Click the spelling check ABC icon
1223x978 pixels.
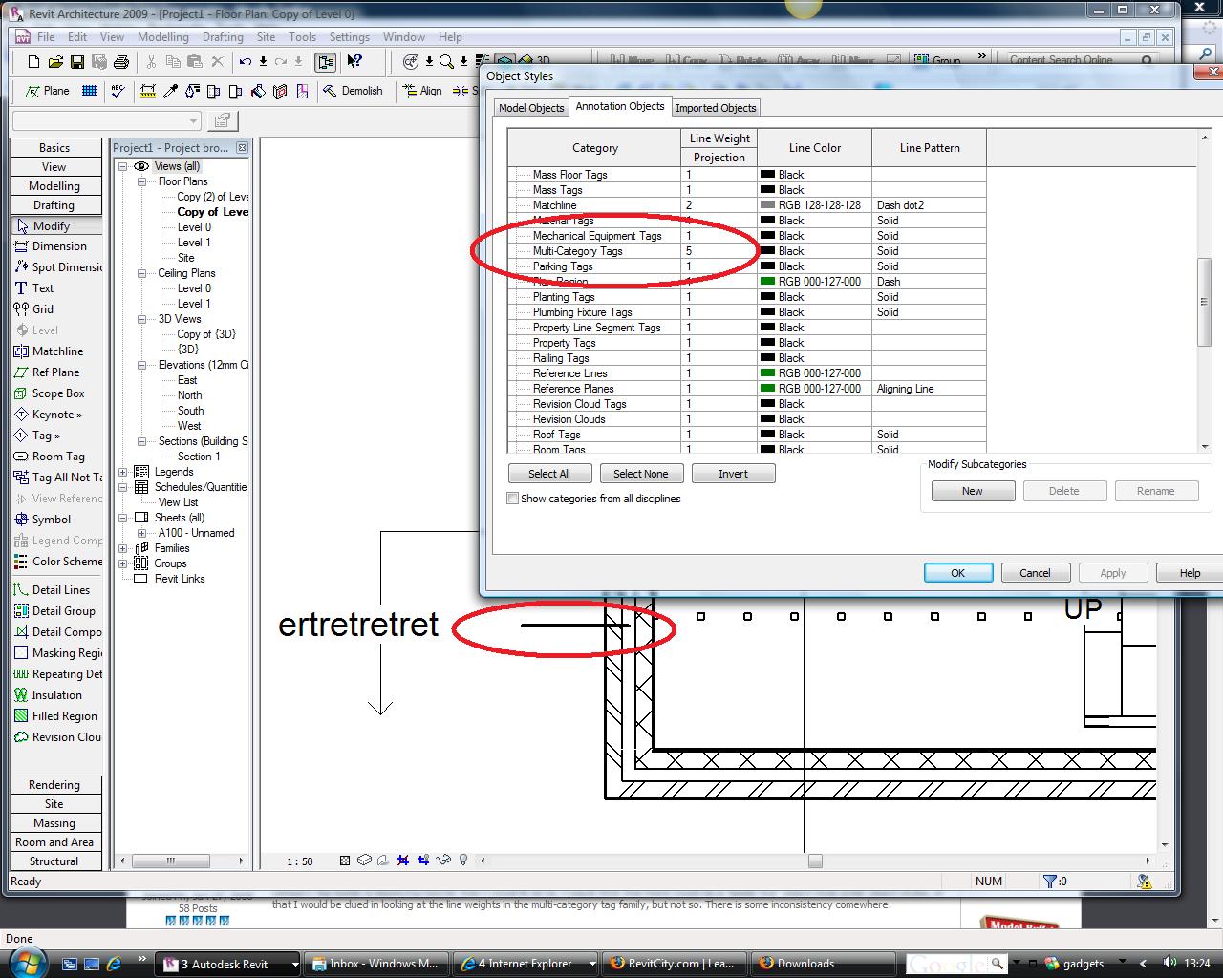tap(118, 91)
